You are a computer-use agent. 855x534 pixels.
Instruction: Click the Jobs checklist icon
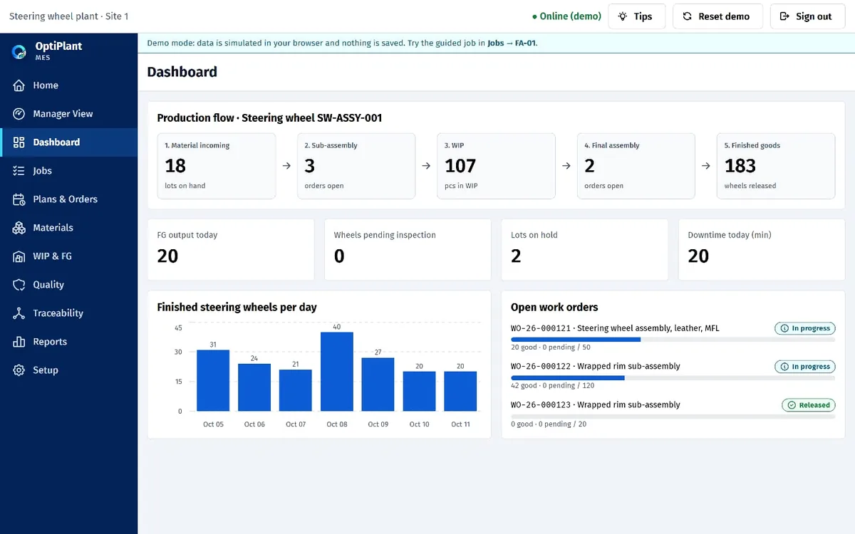click(19, 171)
